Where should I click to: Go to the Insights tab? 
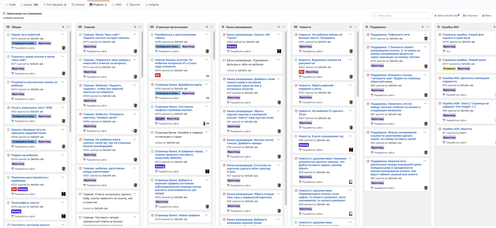tap(152, 5)
